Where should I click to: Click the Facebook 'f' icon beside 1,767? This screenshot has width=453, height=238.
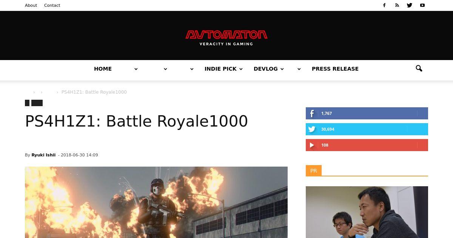click(312, 113)
